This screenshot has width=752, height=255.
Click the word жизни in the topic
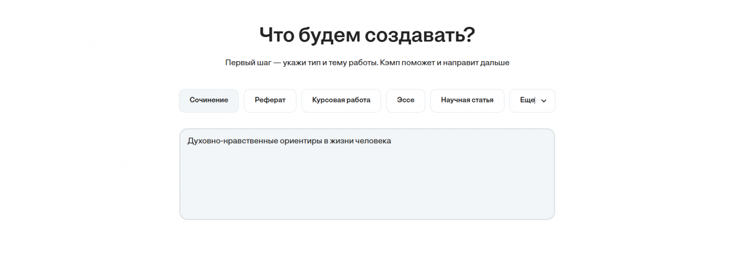[x=342, y=141]
